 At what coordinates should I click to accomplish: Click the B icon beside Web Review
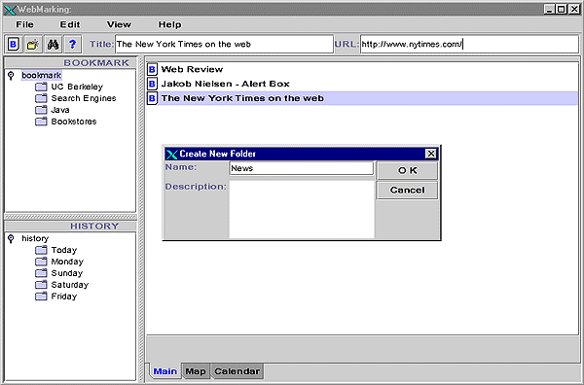(152, 69)
